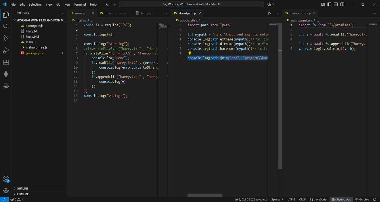380x202 pixels.
Task: Open more actions in aboutpath.js editor group
Action: click(276, 13)
